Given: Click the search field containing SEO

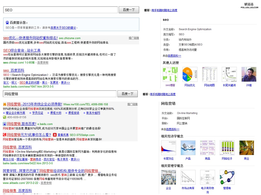Looking at the screenshot, I should (x=60, y=10).
